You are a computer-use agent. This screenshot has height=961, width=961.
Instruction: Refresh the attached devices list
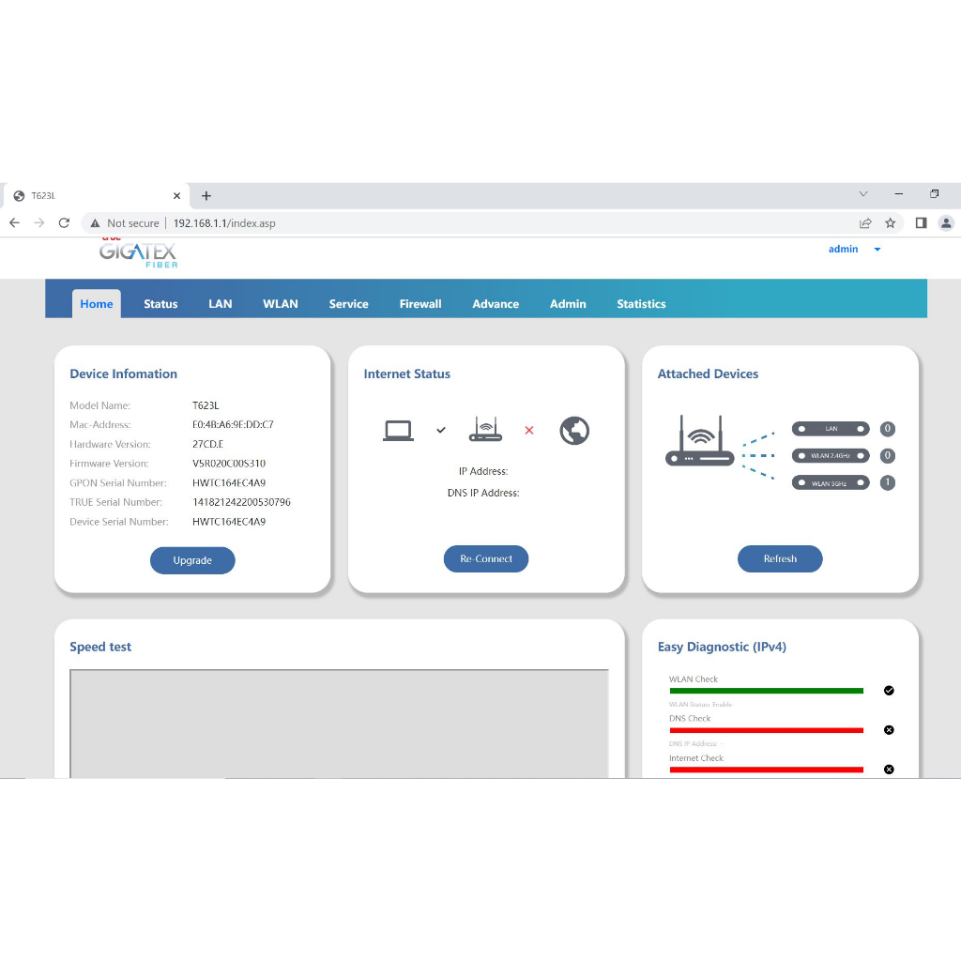click(x=780, y=559)
